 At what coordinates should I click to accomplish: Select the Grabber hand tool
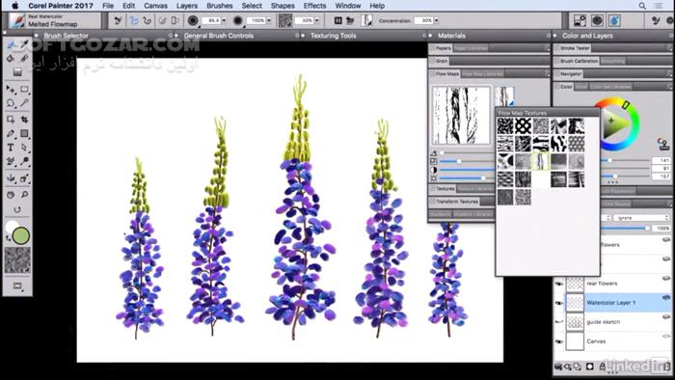coord(12,195)
